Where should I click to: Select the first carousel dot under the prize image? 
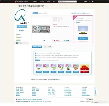tap(43, 40)
